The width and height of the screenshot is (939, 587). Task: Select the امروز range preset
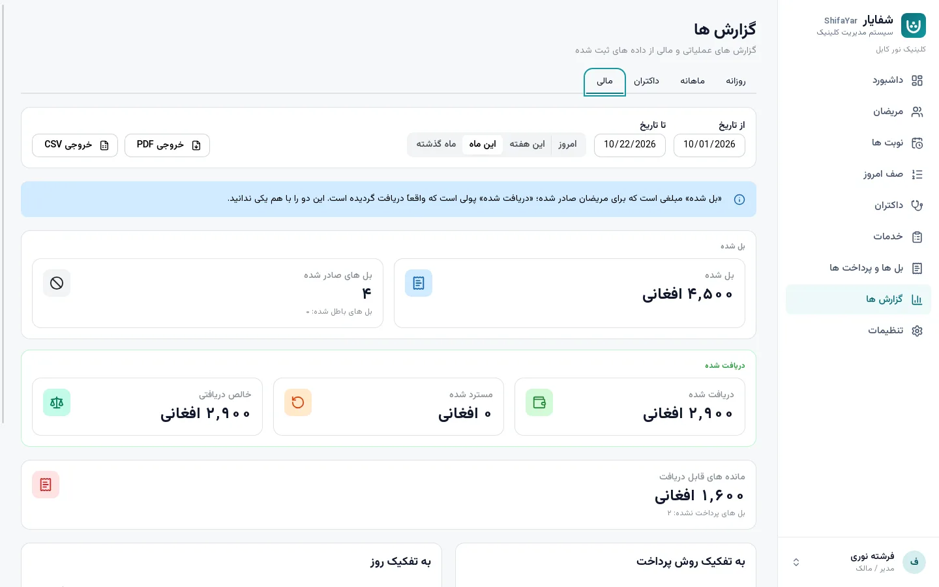tap(567, 144)
